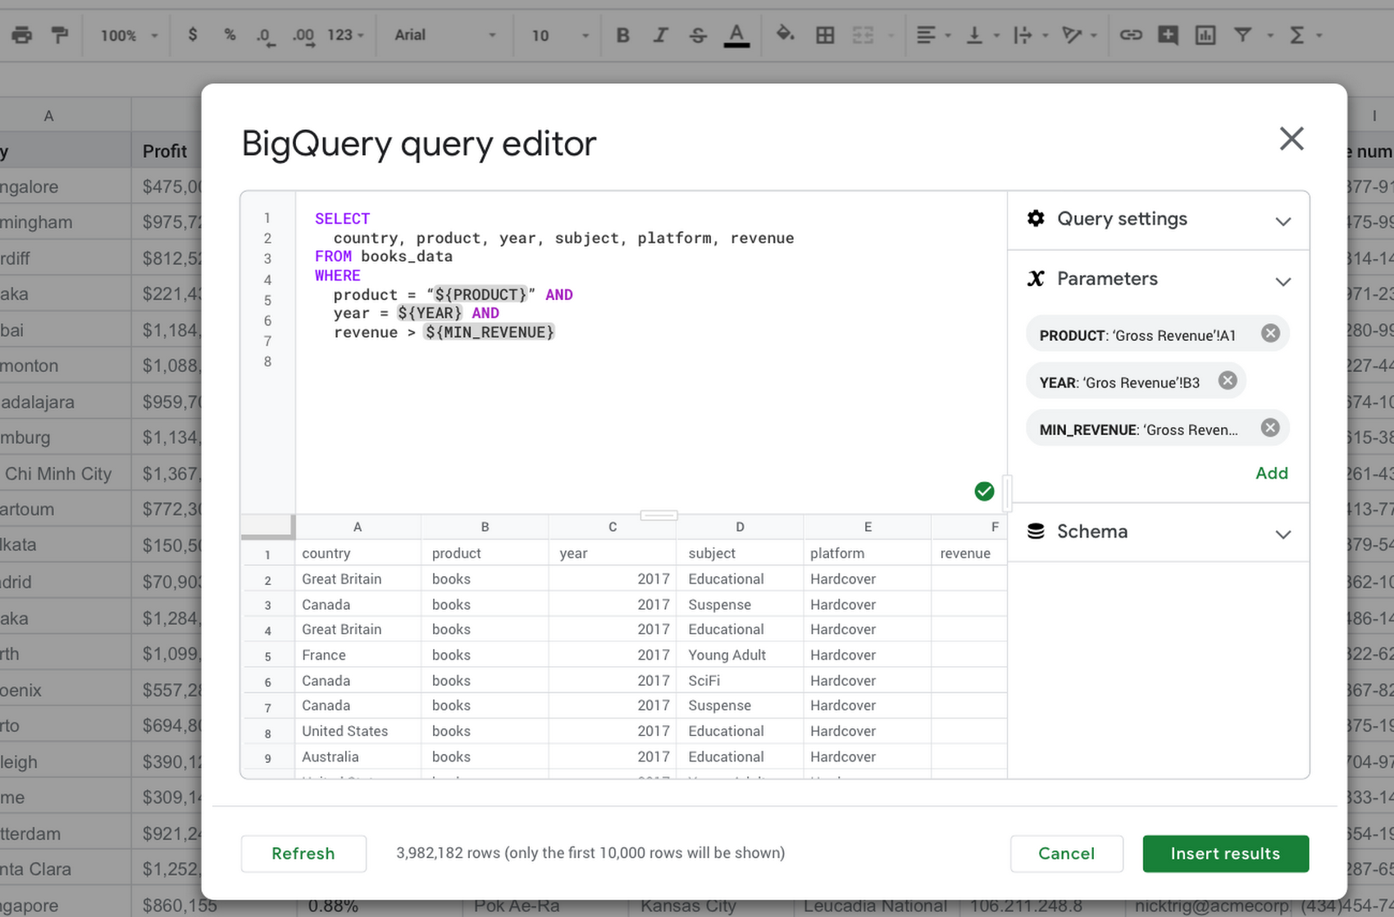
Task: Click the United States cell in preview
Action: point(358,731)
